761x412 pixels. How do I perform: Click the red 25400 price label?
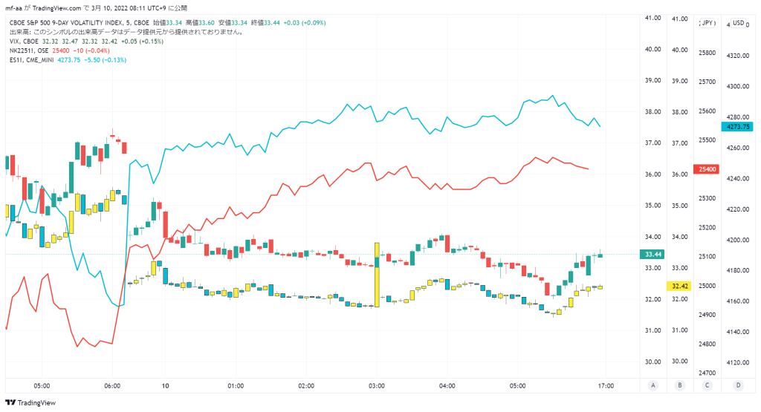(706, 169)
